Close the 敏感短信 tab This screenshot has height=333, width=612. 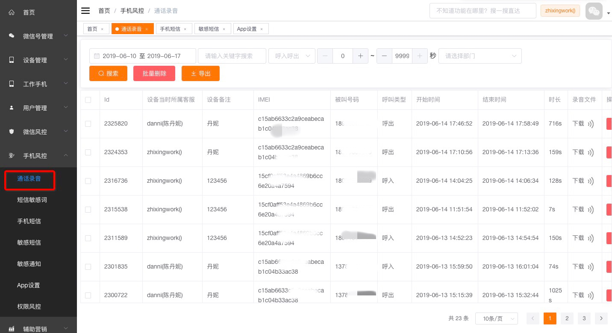pyautogui.click(x=224, y=29)
